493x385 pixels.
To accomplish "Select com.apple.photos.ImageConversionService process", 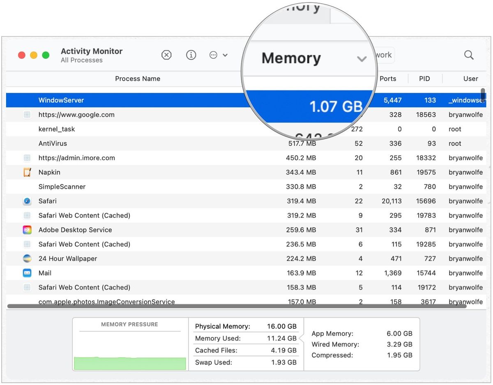I will (107, 302).
